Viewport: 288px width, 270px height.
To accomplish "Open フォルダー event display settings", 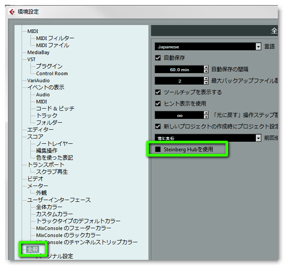I will [49, 123].
